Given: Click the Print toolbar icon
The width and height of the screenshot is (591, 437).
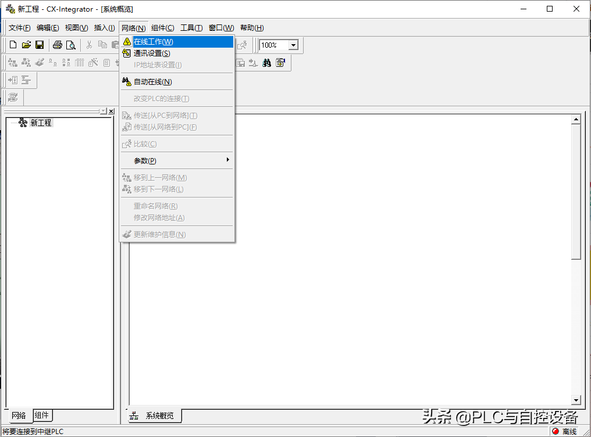Looking at the screenshot, I should click(x=58, y=45).
